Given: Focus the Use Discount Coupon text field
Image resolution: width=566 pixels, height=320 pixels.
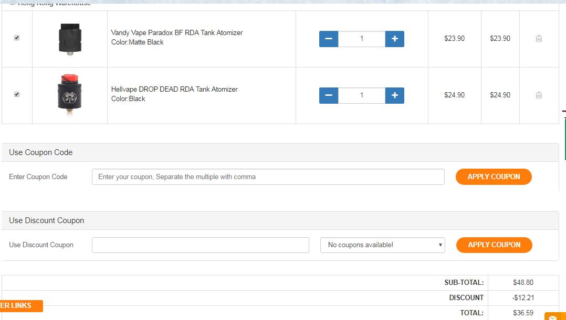Looking at the screenshot, I should 201,245.
